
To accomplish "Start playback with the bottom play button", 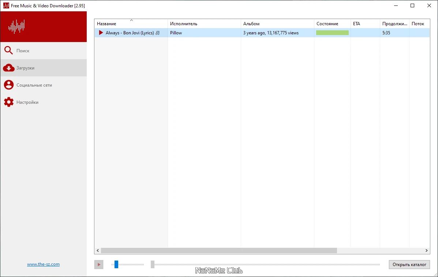I will coord(98,265).
